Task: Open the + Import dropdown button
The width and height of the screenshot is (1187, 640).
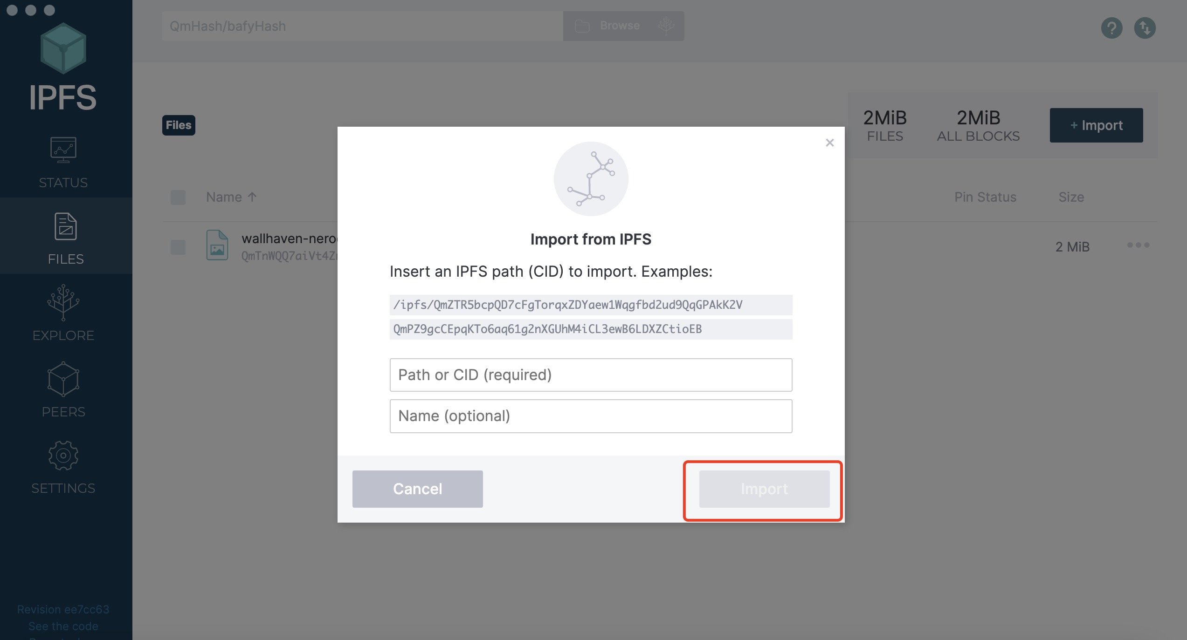Action: [1097, 125]
